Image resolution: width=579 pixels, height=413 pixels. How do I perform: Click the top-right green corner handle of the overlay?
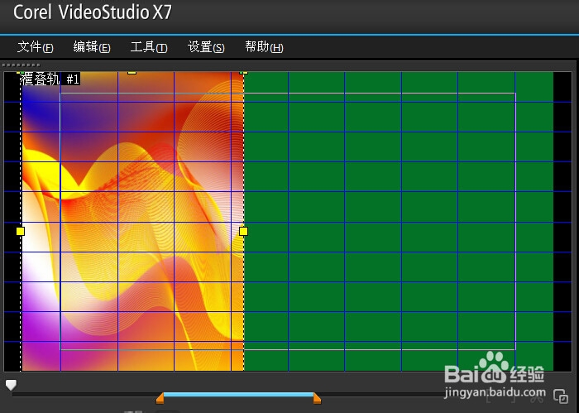242,72
